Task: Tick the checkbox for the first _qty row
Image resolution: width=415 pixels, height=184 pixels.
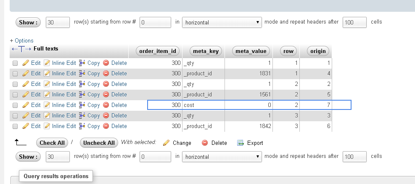Action: point(15,63)
